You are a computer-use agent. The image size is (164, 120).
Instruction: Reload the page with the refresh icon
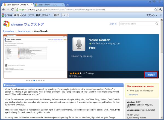[13, 9]
